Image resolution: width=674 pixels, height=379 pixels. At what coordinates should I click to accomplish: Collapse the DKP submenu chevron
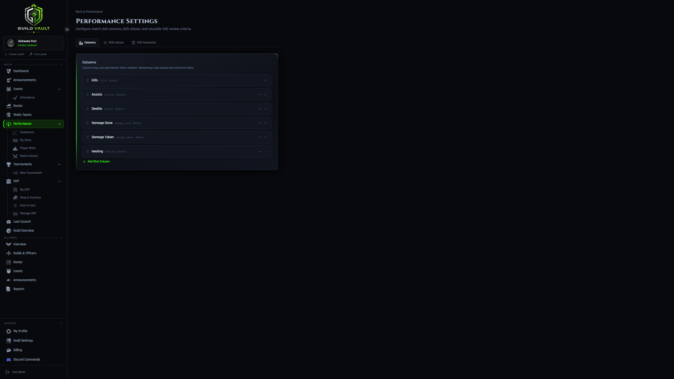coord(60,181)
